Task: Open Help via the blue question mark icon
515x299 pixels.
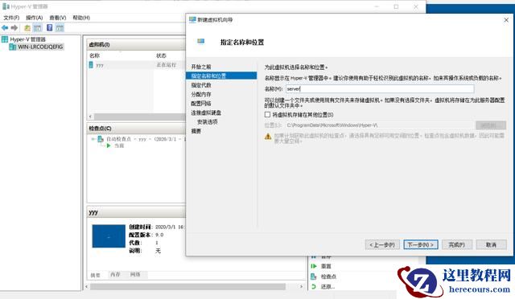Action: point(50,28)
